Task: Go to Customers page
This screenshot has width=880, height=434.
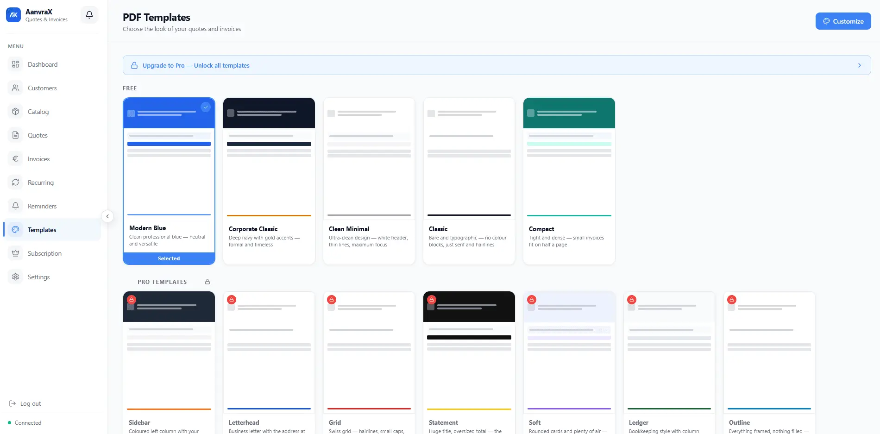Action: [x=52, y=88]
